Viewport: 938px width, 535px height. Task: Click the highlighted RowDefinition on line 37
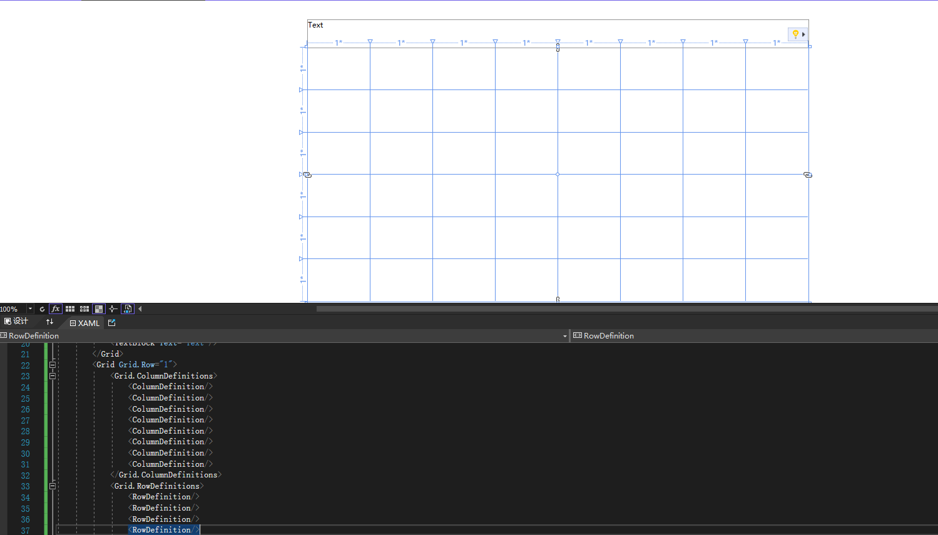coord(164,530)
